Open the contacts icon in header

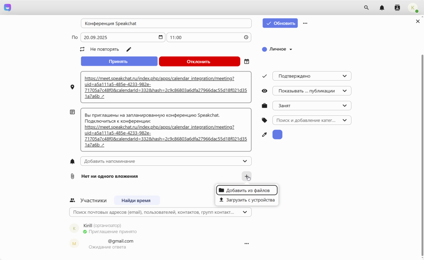pyautogui.click(x=397, y=8)
